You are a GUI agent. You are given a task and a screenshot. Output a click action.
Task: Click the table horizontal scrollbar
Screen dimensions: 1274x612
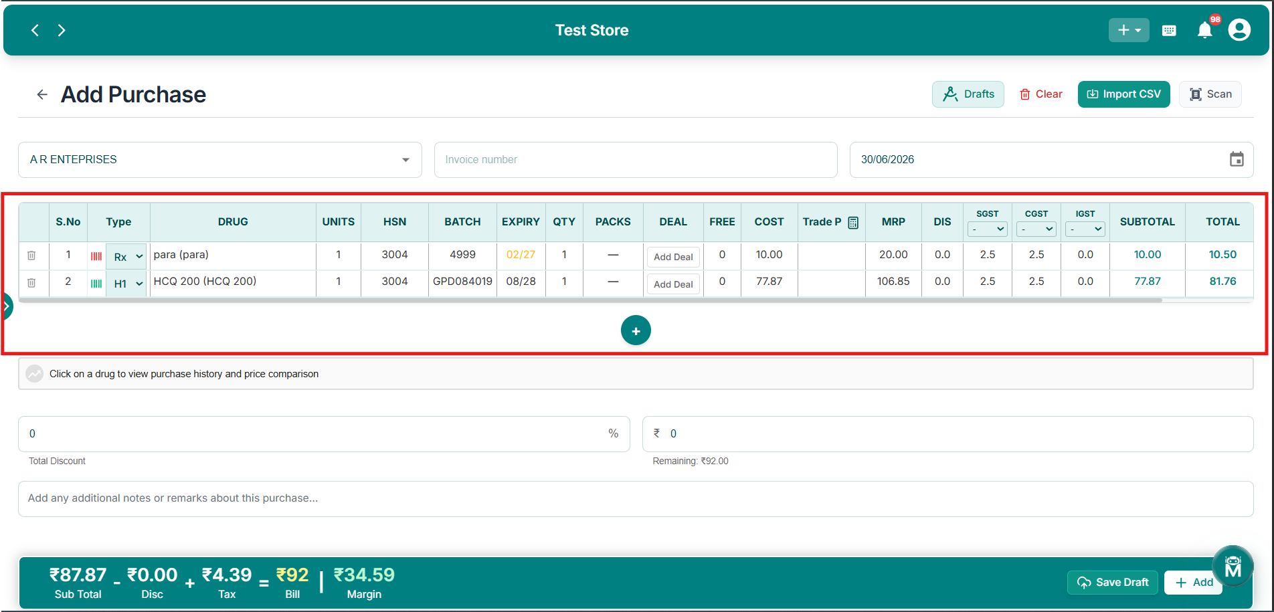[x=591, y=300]
